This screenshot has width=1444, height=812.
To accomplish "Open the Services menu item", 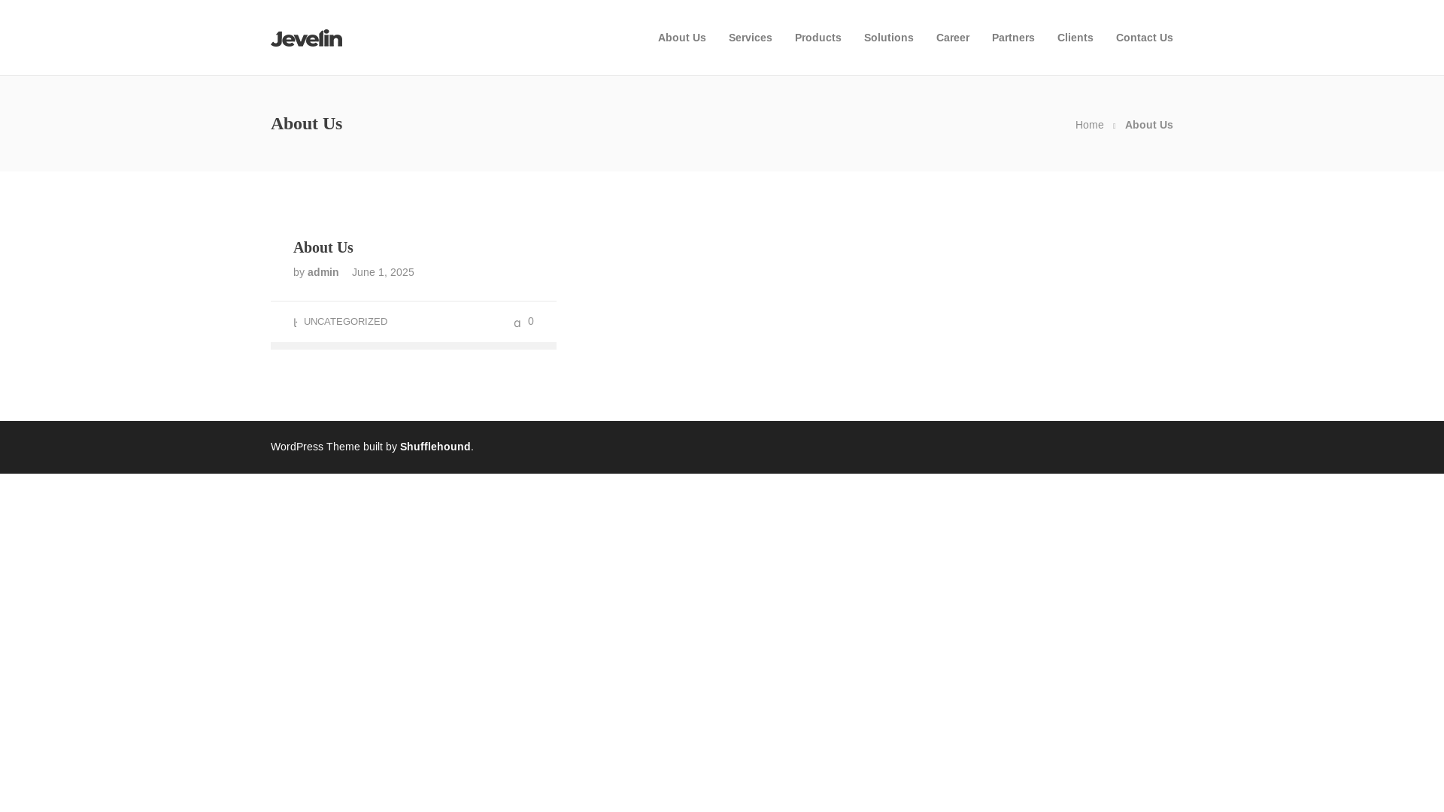I will coord(750,38).
